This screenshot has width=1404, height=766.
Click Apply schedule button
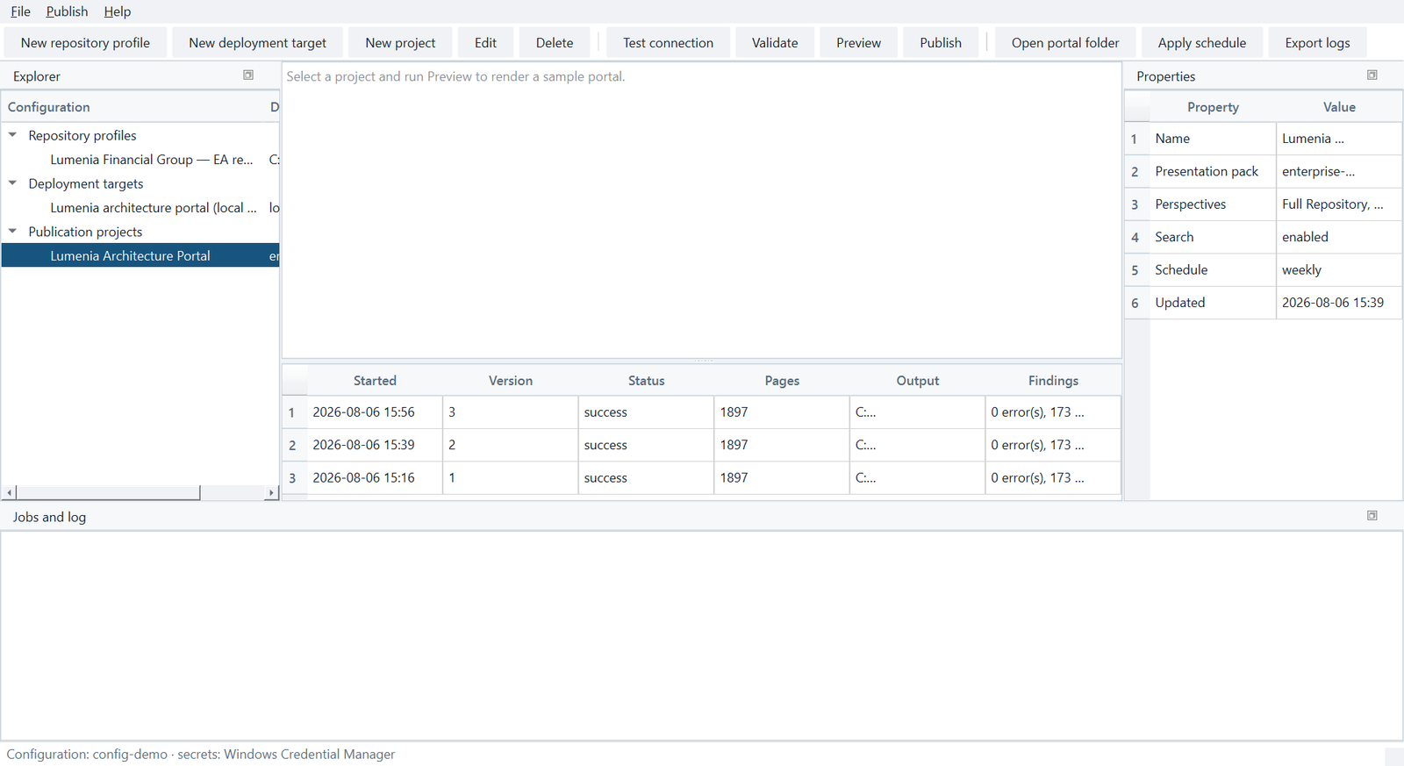(x=1202, y=43)
